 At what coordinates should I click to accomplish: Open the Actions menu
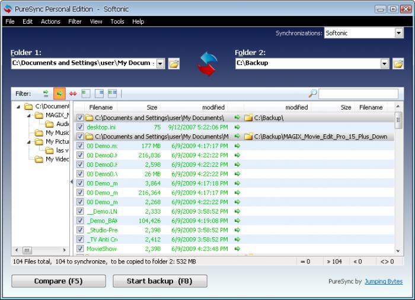click(50, 21)
